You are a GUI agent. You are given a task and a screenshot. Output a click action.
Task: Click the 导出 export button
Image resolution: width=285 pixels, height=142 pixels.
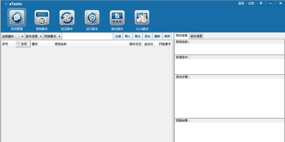(x=138, y=36)
